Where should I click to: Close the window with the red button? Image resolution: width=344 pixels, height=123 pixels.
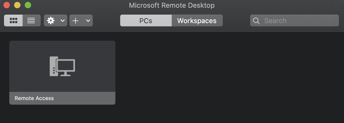point(7,5)
